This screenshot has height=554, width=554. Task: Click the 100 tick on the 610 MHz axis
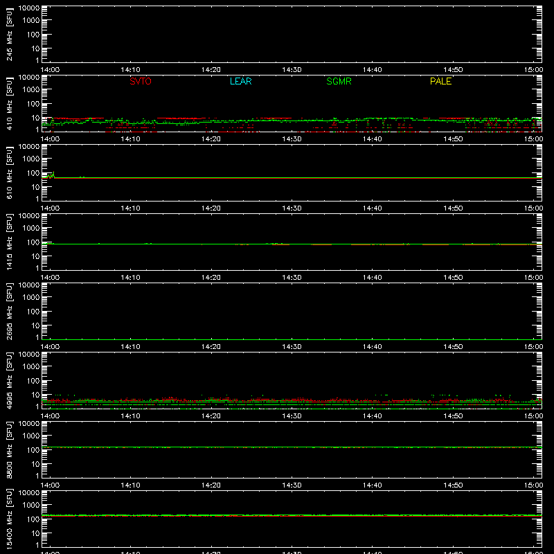pos(33,173)
